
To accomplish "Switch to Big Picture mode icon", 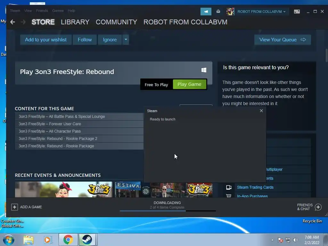I will [297, 12].
